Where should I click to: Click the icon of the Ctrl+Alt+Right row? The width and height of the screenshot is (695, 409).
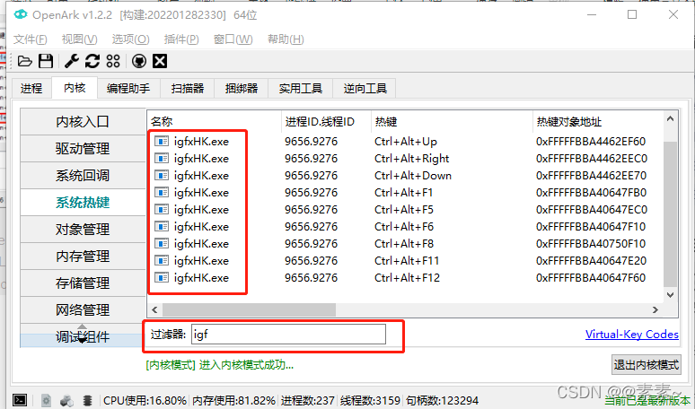click(162, 158)
